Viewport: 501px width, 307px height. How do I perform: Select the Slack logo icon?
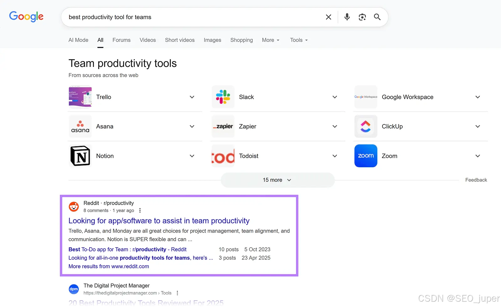223,97
